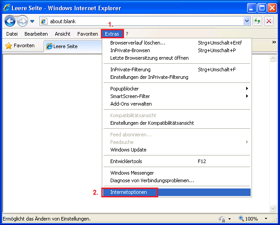Click the page scrollbar down arrow
Screen dimensions: 280x225
click(273, 208)
